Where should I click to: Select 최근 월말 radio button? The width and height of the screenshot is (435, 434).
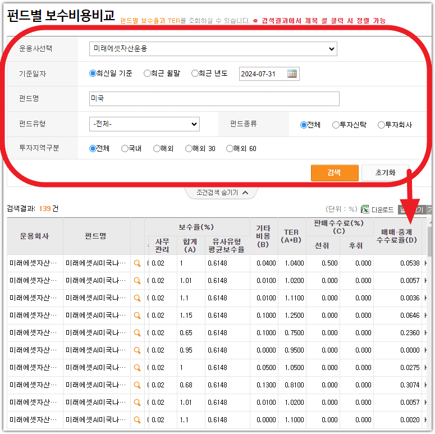click(x=147, y=73)
